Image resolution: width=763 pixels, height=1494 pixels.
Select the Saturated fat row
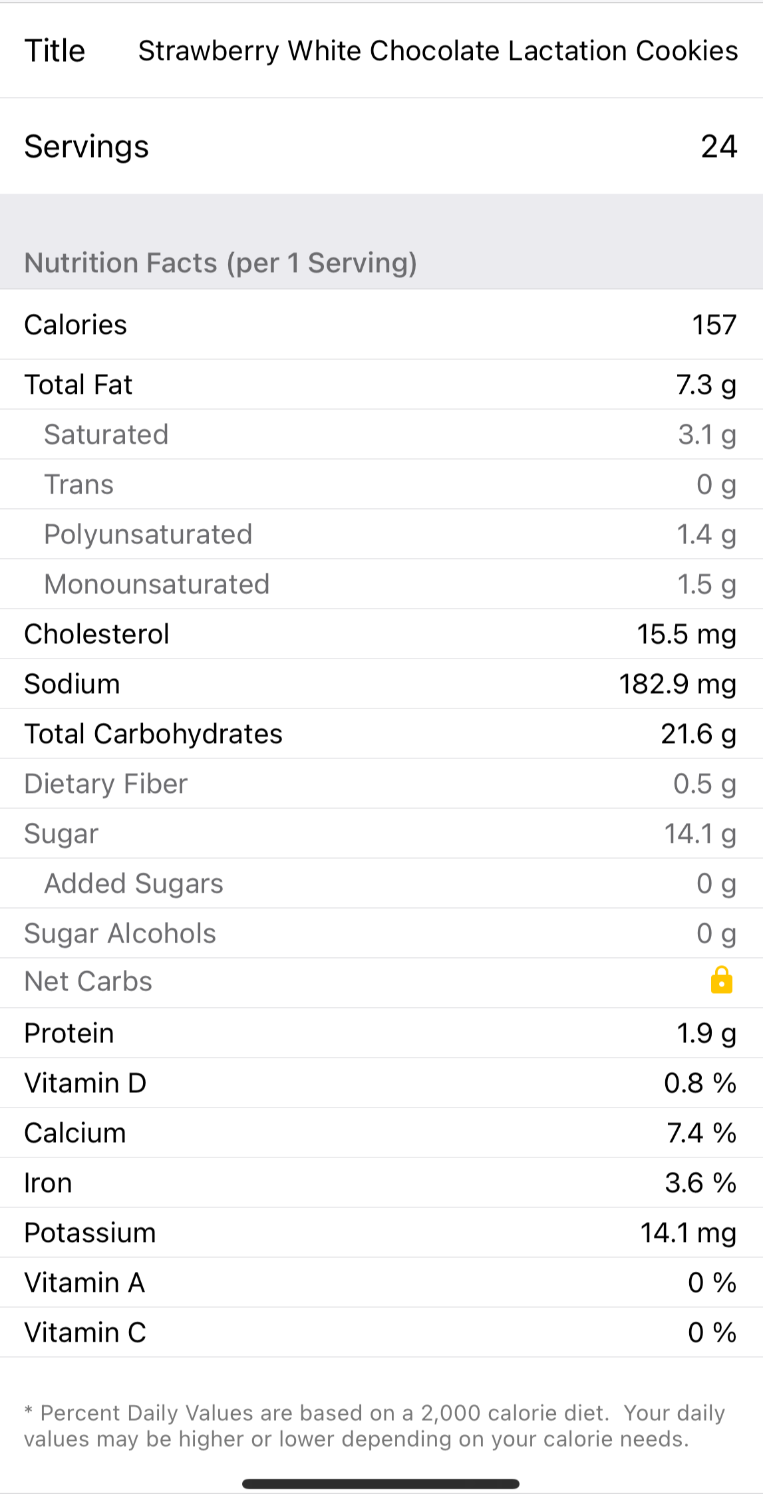point(381,435)
